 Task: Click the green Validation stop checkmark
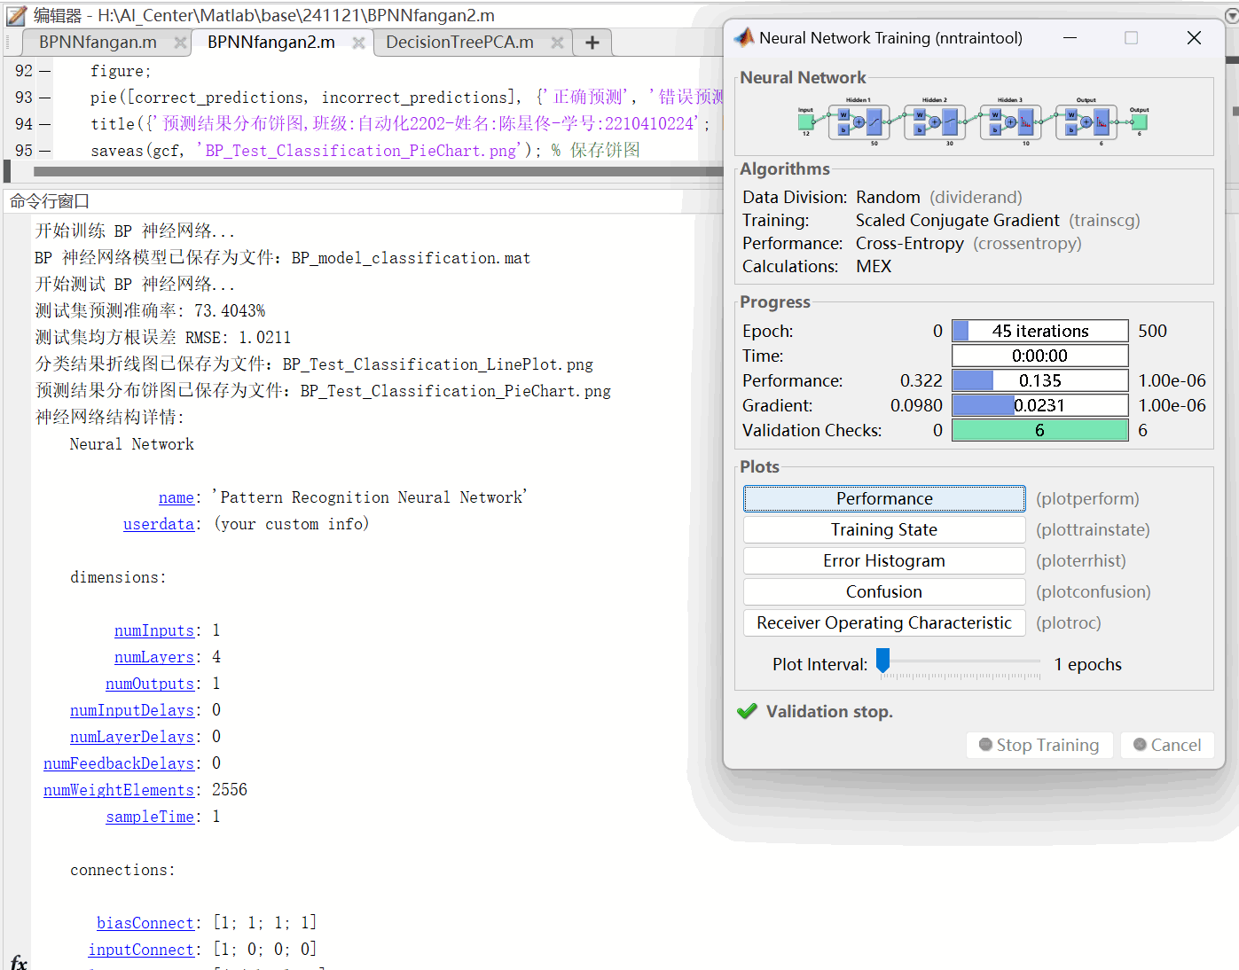748,711
